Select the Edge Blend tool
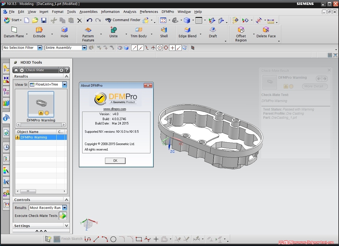Image resolution: width=339 pixels, height=246 pixels. 188,32
